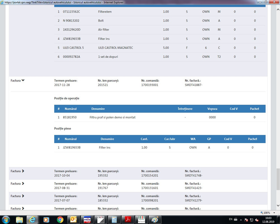
Task: Click invoice number SMDT41423-
Action: pyautogui.click(x=193, y=188)
